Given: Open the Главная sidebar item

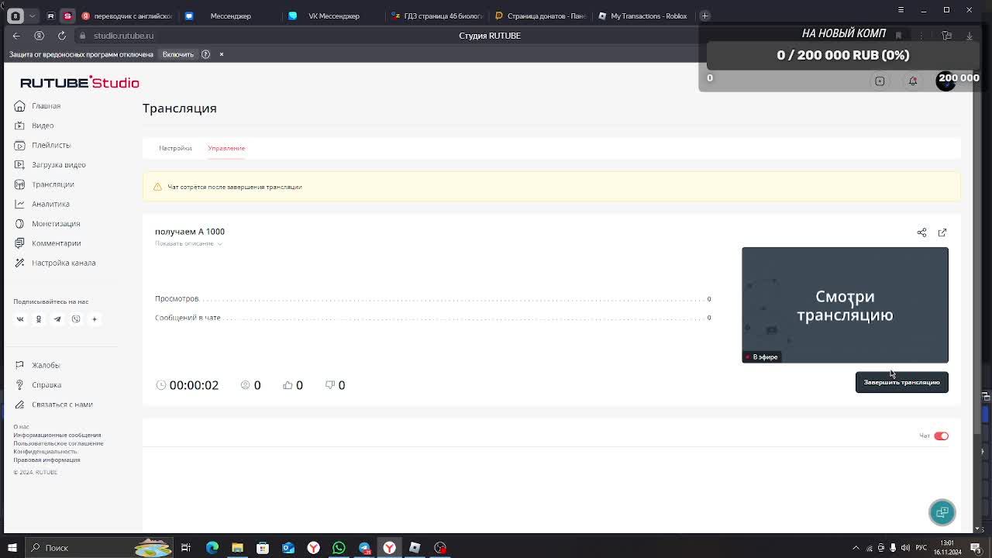Looking at the screenshot, I should 37,105.
